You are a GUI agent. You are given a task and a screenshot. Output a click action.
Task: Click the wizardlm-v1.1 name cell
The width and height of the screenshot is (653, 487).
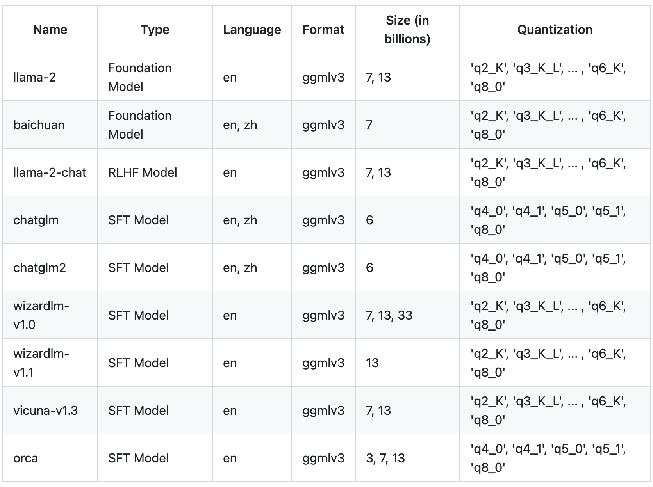(x=41, y=363)
